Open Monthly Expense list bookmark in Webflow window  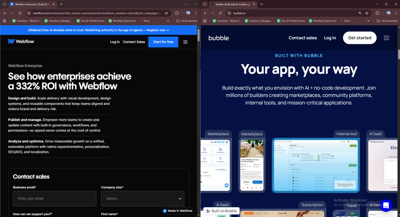pos(122,21)
